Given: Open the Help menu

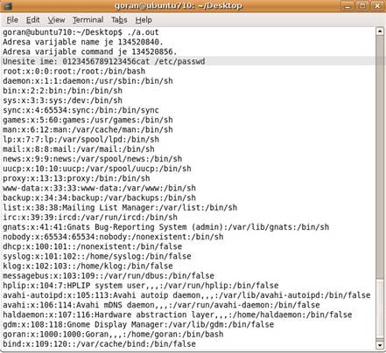Looking at the screenshot, I should 144,20.
